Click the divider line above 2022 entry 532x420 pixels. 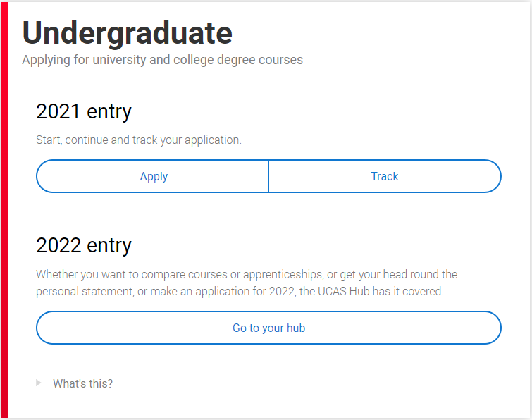[268, 216]
